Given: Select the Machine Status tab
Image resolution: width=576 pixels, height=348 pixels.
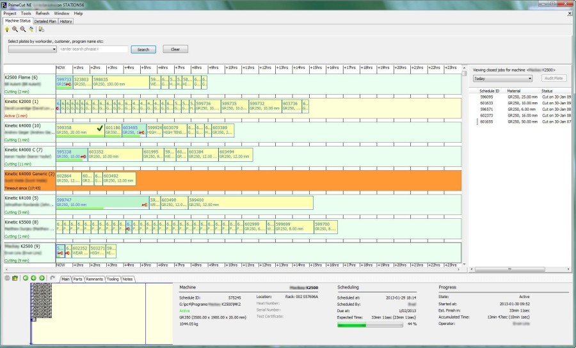Looking at the screenshot, I should (18, 21).
